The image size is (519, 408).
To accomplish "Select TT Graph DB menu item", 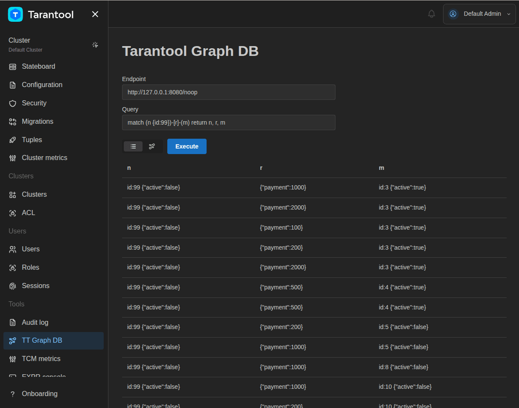I will [x=53, y=341].
